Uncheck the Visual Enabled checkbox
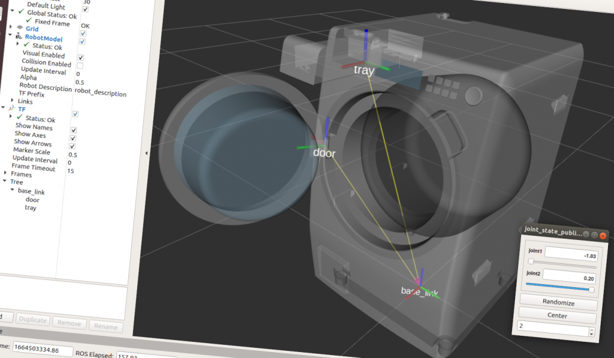The image size is (614, 358). coord(80,57)
